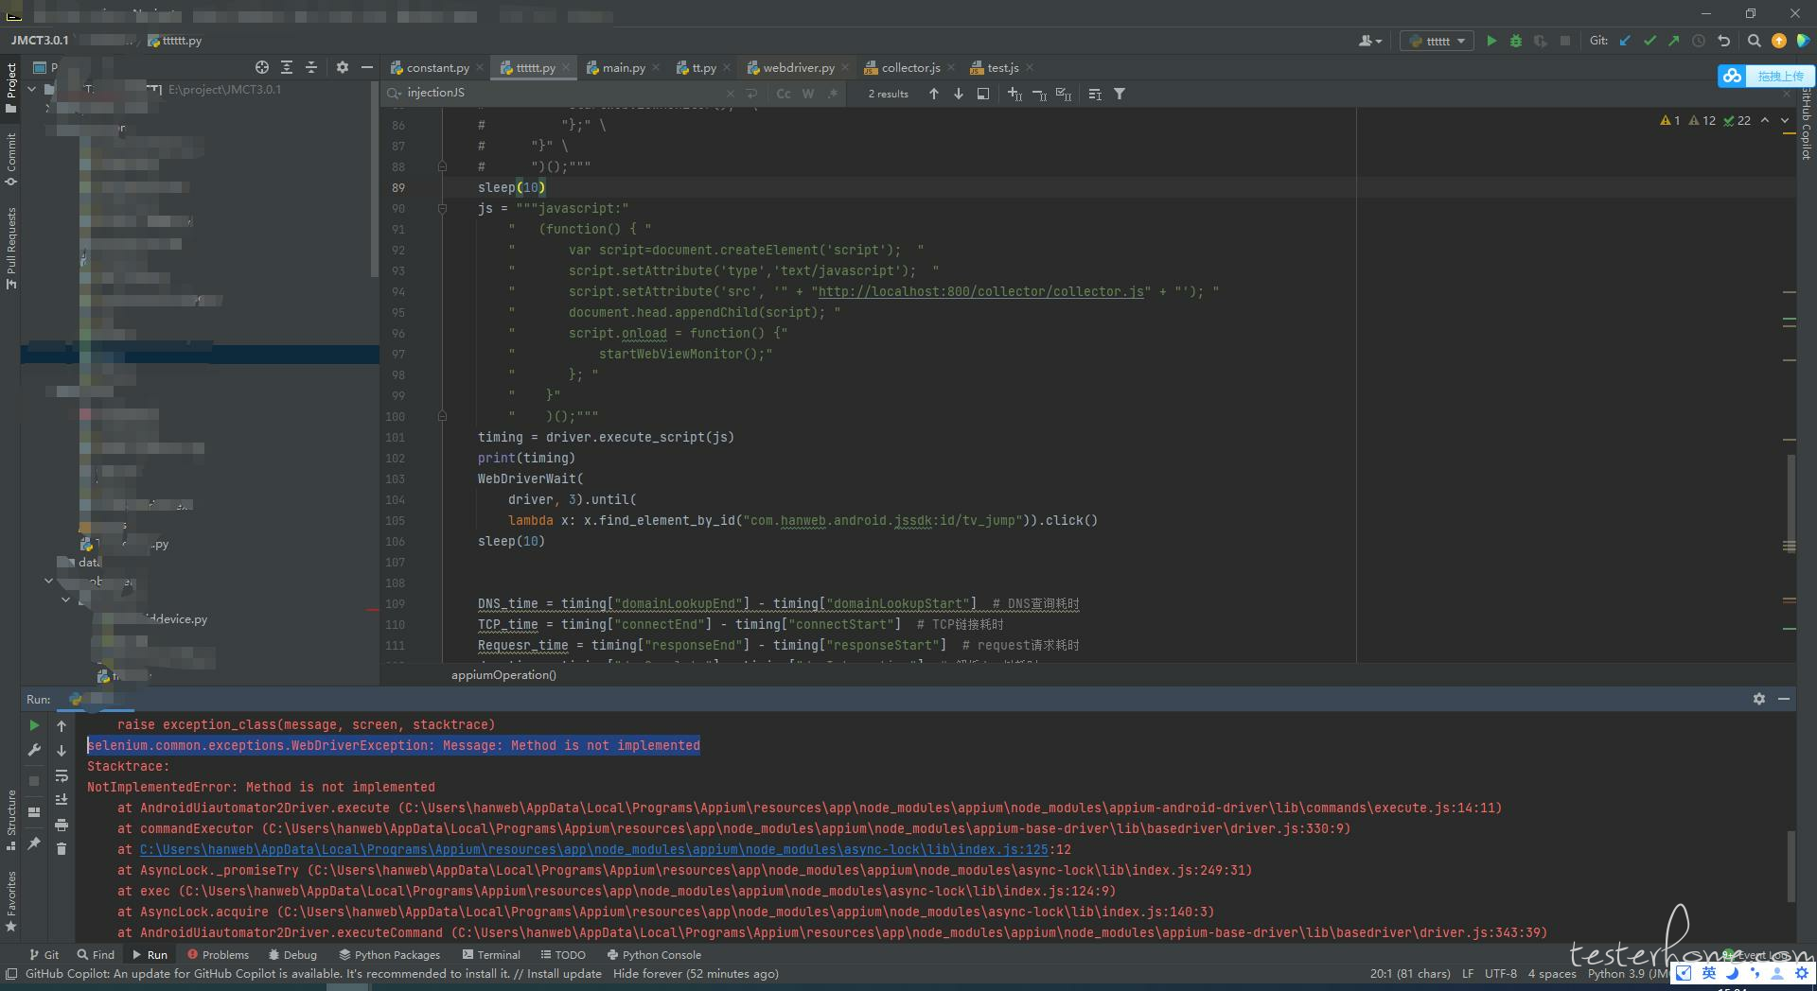Open the Python Packages tool window
Viewport: 1817px width, 991px height.
tap(390, 955)
